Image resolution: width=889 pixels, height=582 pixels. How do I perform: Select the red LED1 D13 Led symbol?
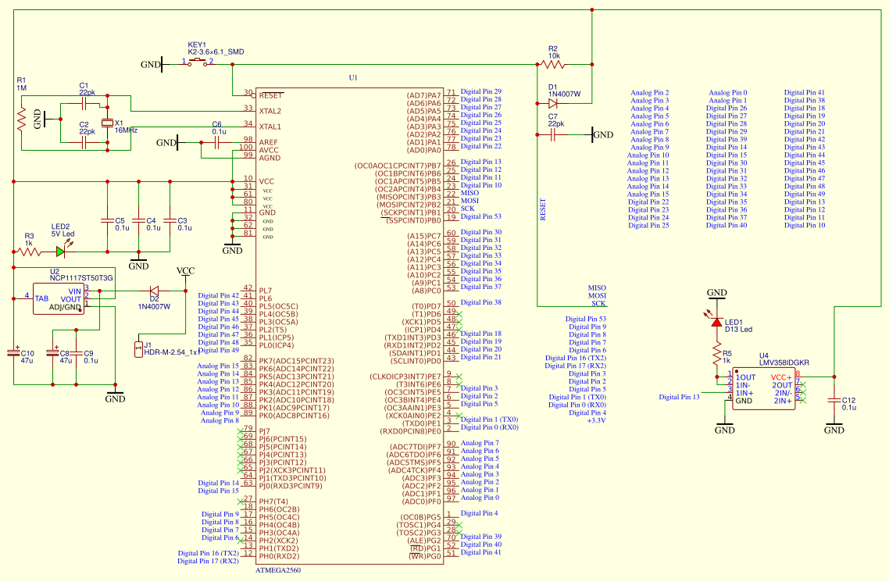[x=716, y=321]
